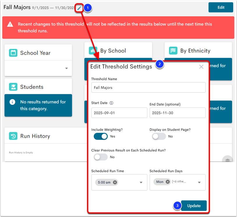Click the Start Date info icon
The height and width of the screenshot is (217, 237).
[x=111, y=103]
